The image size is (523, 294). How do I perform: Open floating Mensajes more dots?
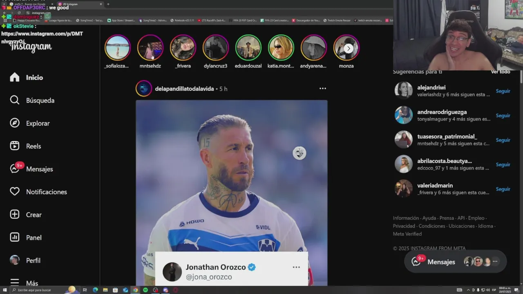[495, 261]
